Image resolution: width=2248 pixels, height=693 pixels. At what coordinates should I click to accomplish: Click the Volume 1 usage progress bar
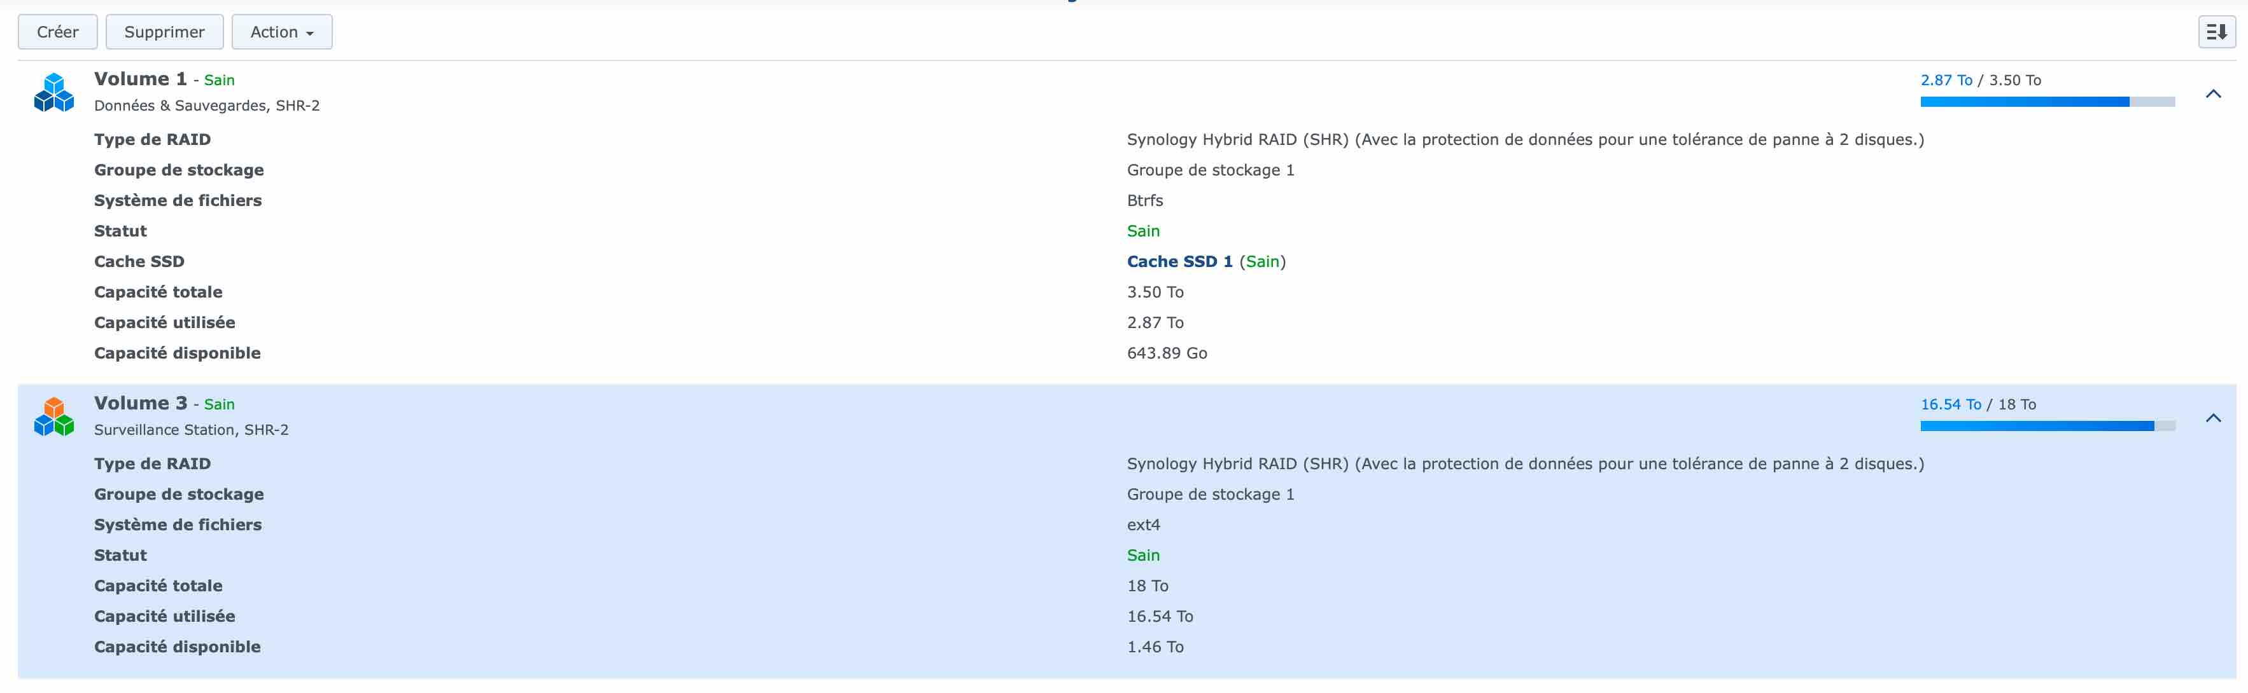[x=2046, y=102]
